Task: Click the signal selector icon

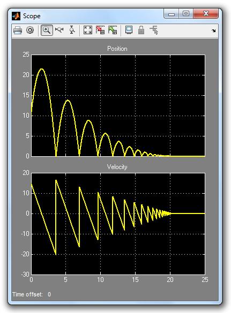Action: [154, 30]
